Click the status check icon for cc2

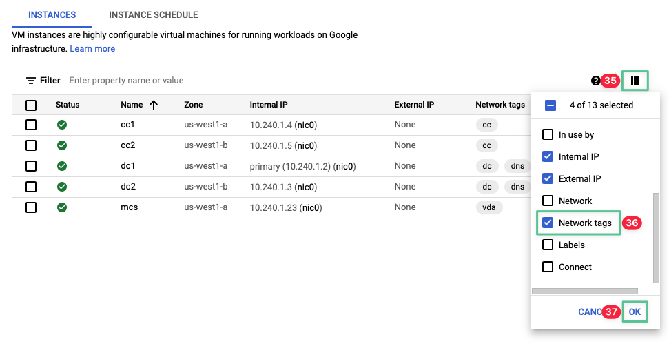[x=62, y=145]
